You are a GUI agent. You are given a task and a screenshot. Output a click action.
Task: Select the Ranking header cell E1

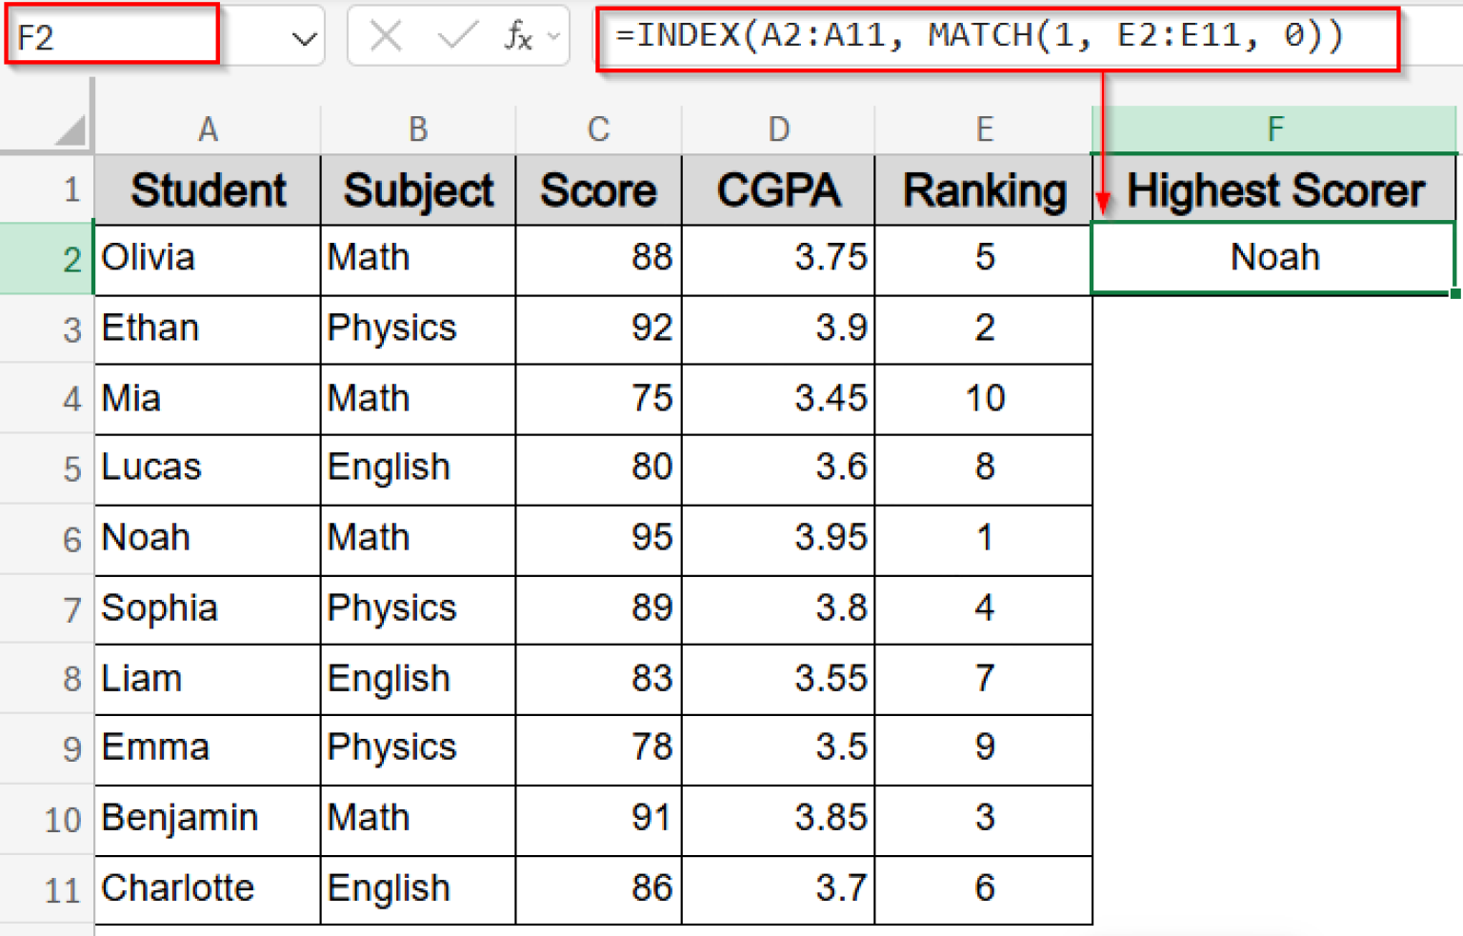click(983, 189)
